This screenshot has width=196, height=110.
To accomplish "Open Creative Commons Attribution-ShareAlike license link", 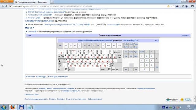I will click(60, 89).
